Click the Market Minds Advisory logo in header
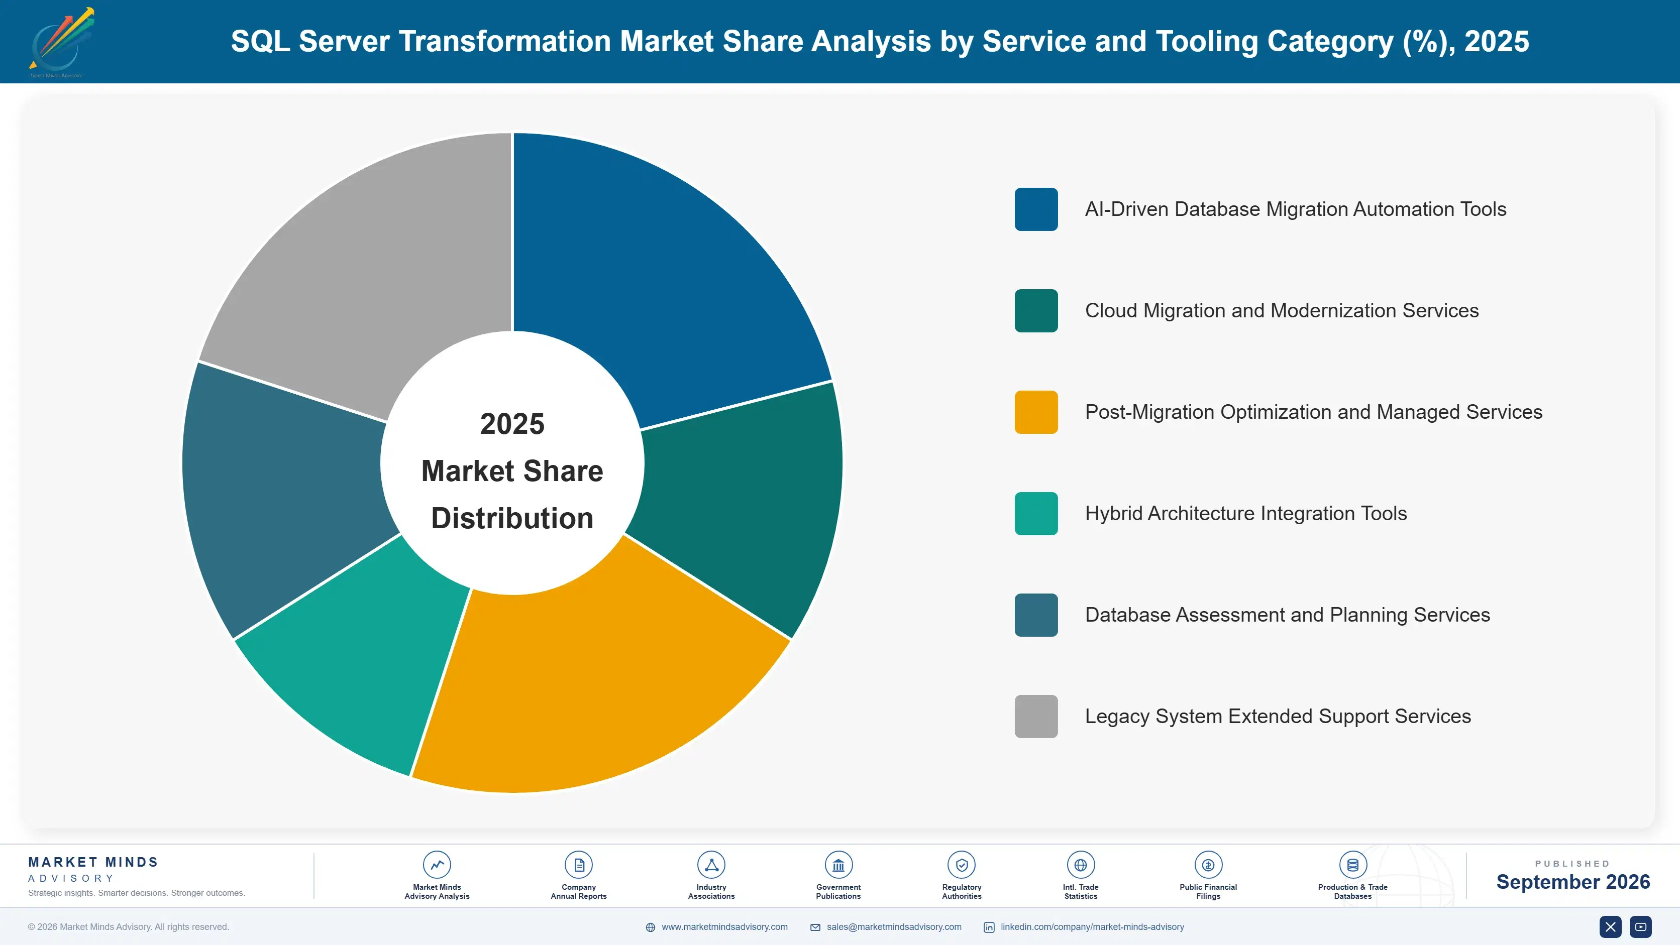The image size is (1680, 945). (x=61, y=42)
